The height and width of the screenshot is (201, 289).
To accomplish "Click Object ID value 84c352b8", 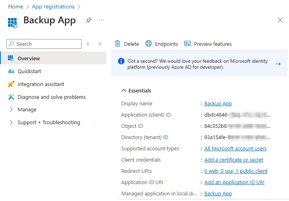I will pos(237,126).
